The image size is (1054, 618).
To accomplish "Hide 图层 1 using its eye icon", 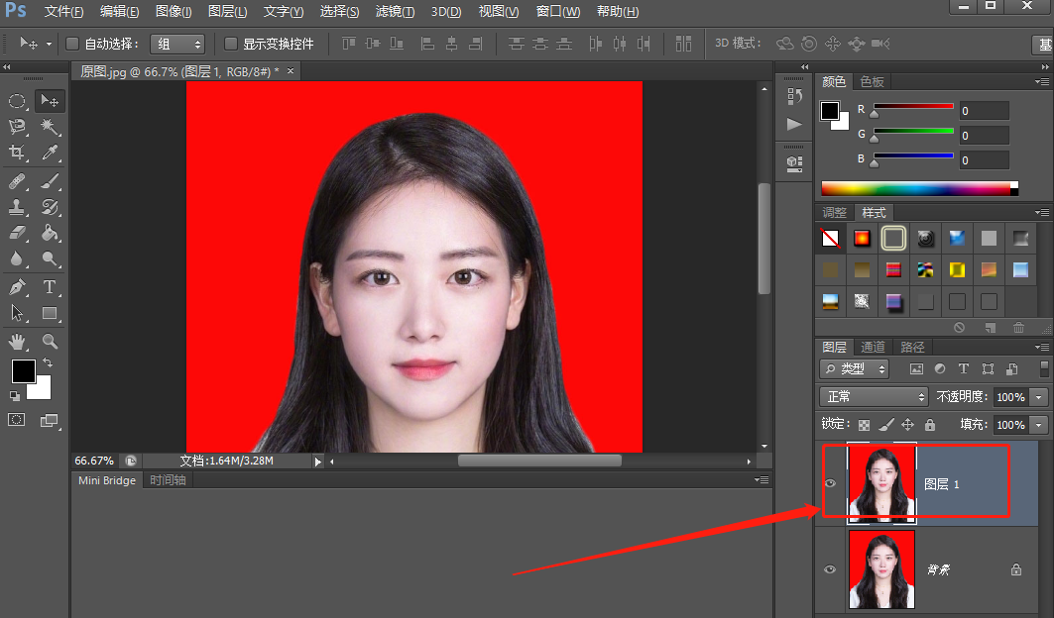I will coord(831,483).
